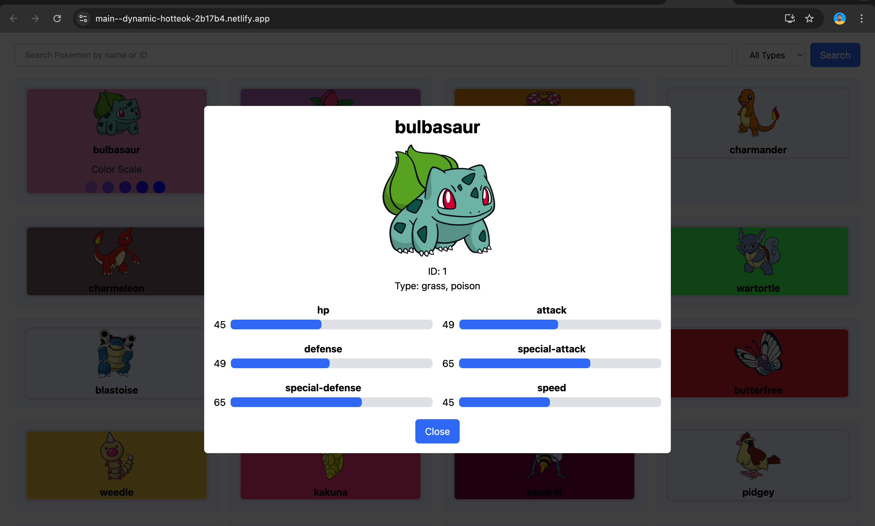The image size is (875, 526).
Task: Close the bulbasaur details modal
Action: point(437,431)
